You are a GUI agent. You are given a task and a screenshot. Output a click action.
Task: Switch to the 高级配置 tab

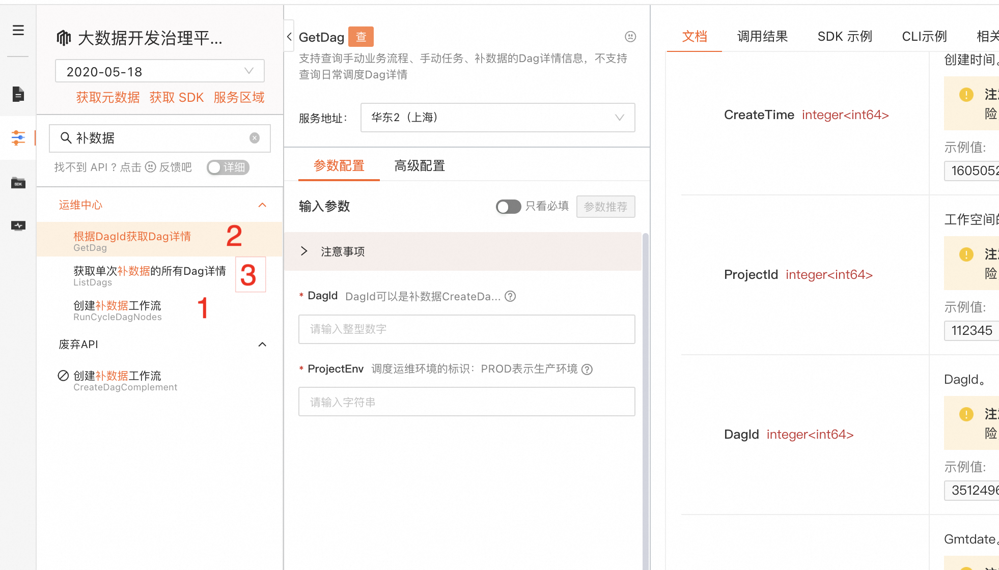click(x=420, y=166)
